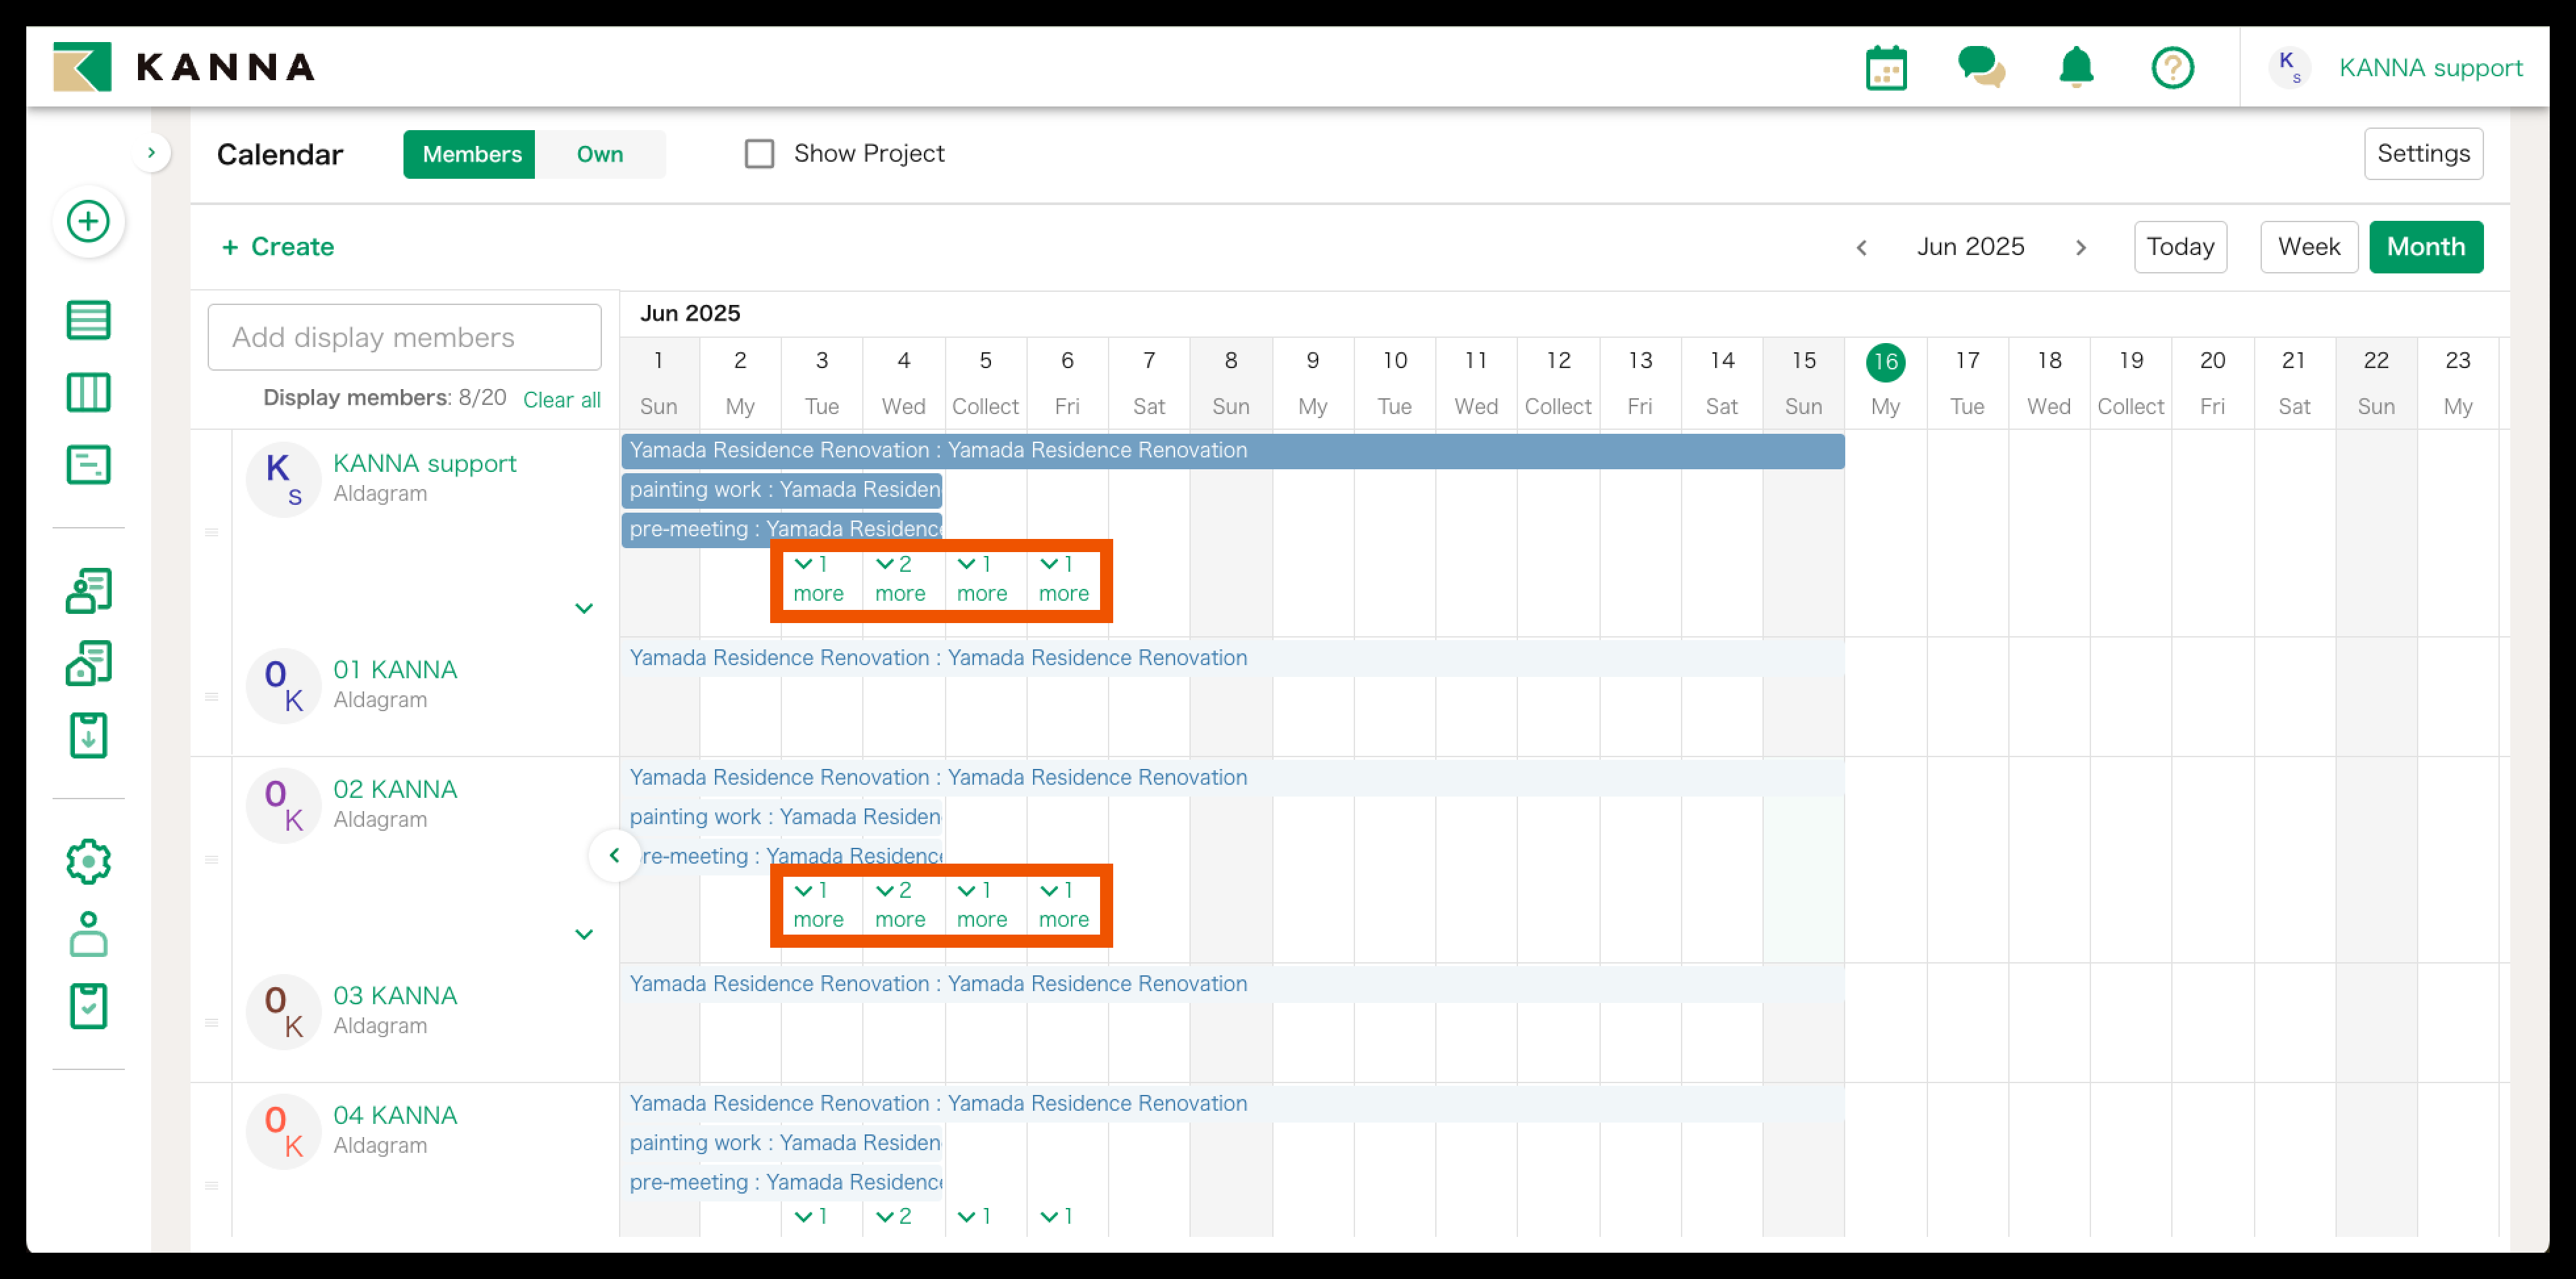
Task: Switch calendar to Members view
Action: click(x=471, y=154)
